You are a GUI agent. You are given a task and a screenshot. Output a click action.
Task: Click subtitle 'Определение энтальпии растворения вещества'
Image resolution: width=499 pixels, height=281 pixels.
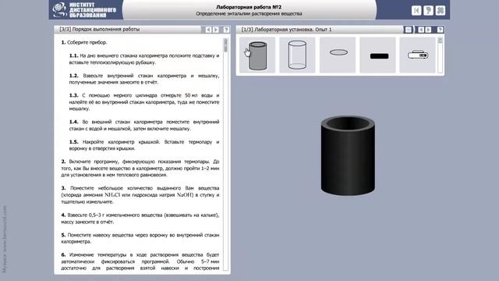(249, 14)
